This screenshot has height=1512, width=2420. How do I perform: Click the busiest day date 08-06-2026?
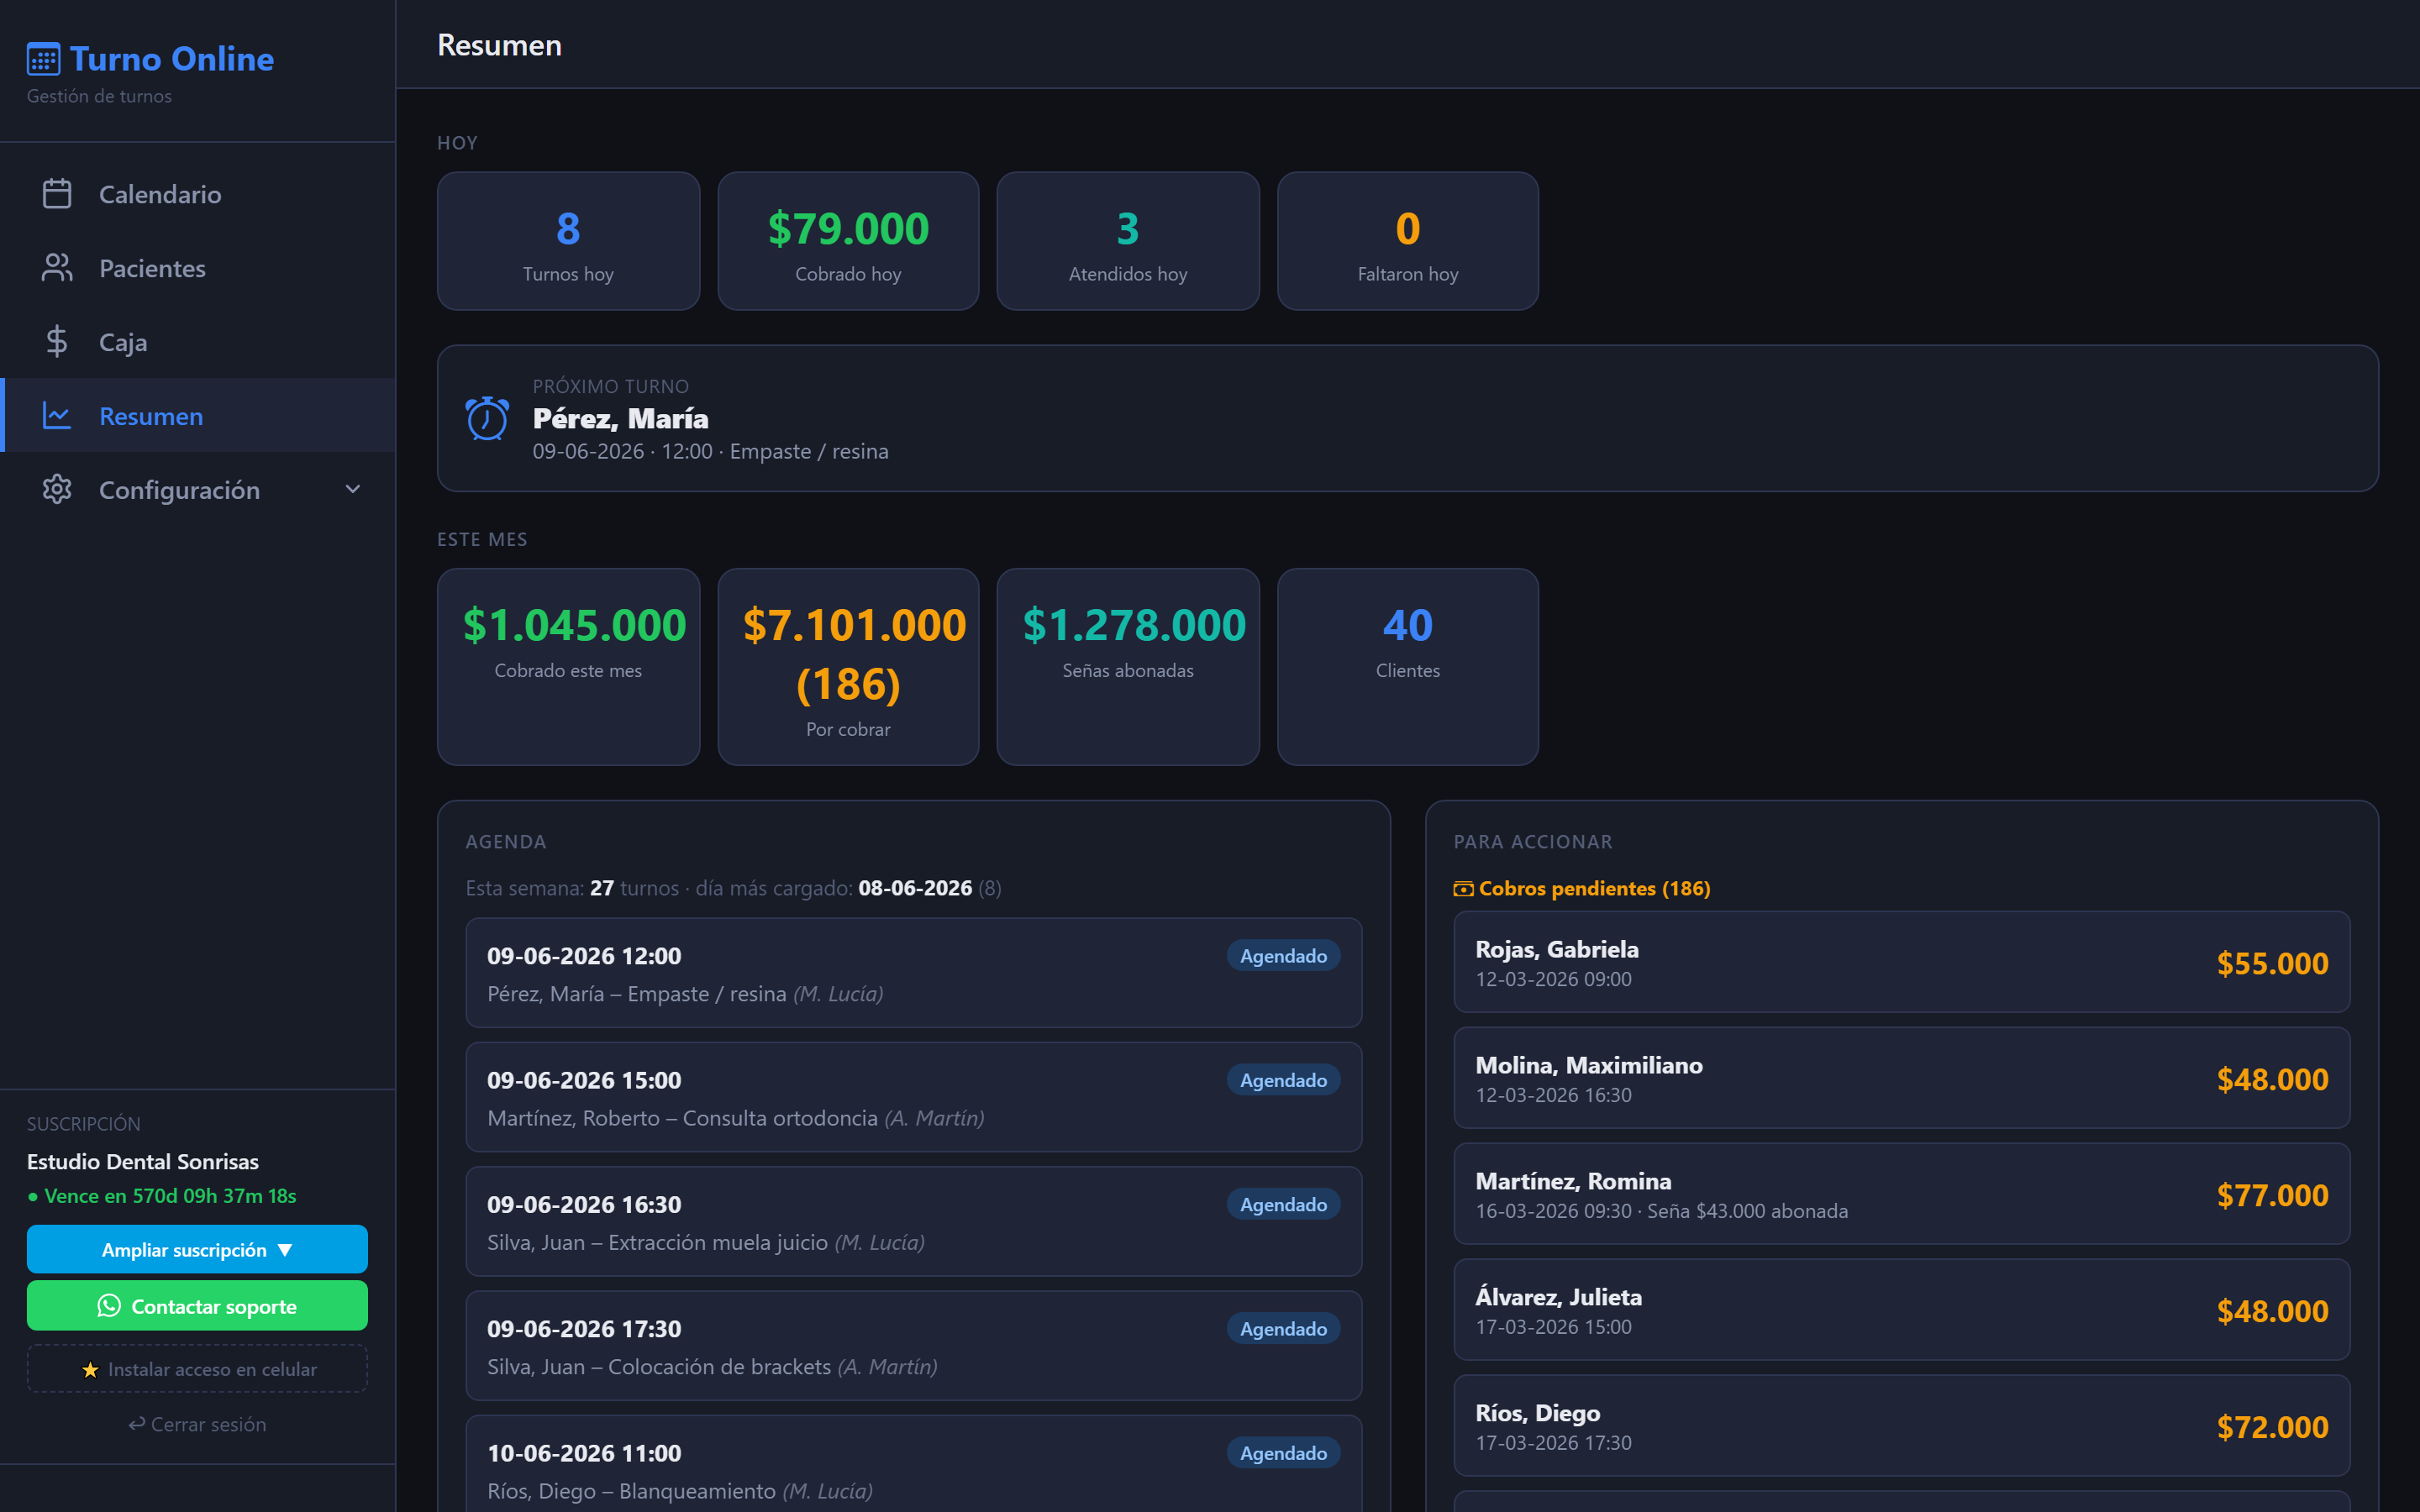(x=915, y=888)
